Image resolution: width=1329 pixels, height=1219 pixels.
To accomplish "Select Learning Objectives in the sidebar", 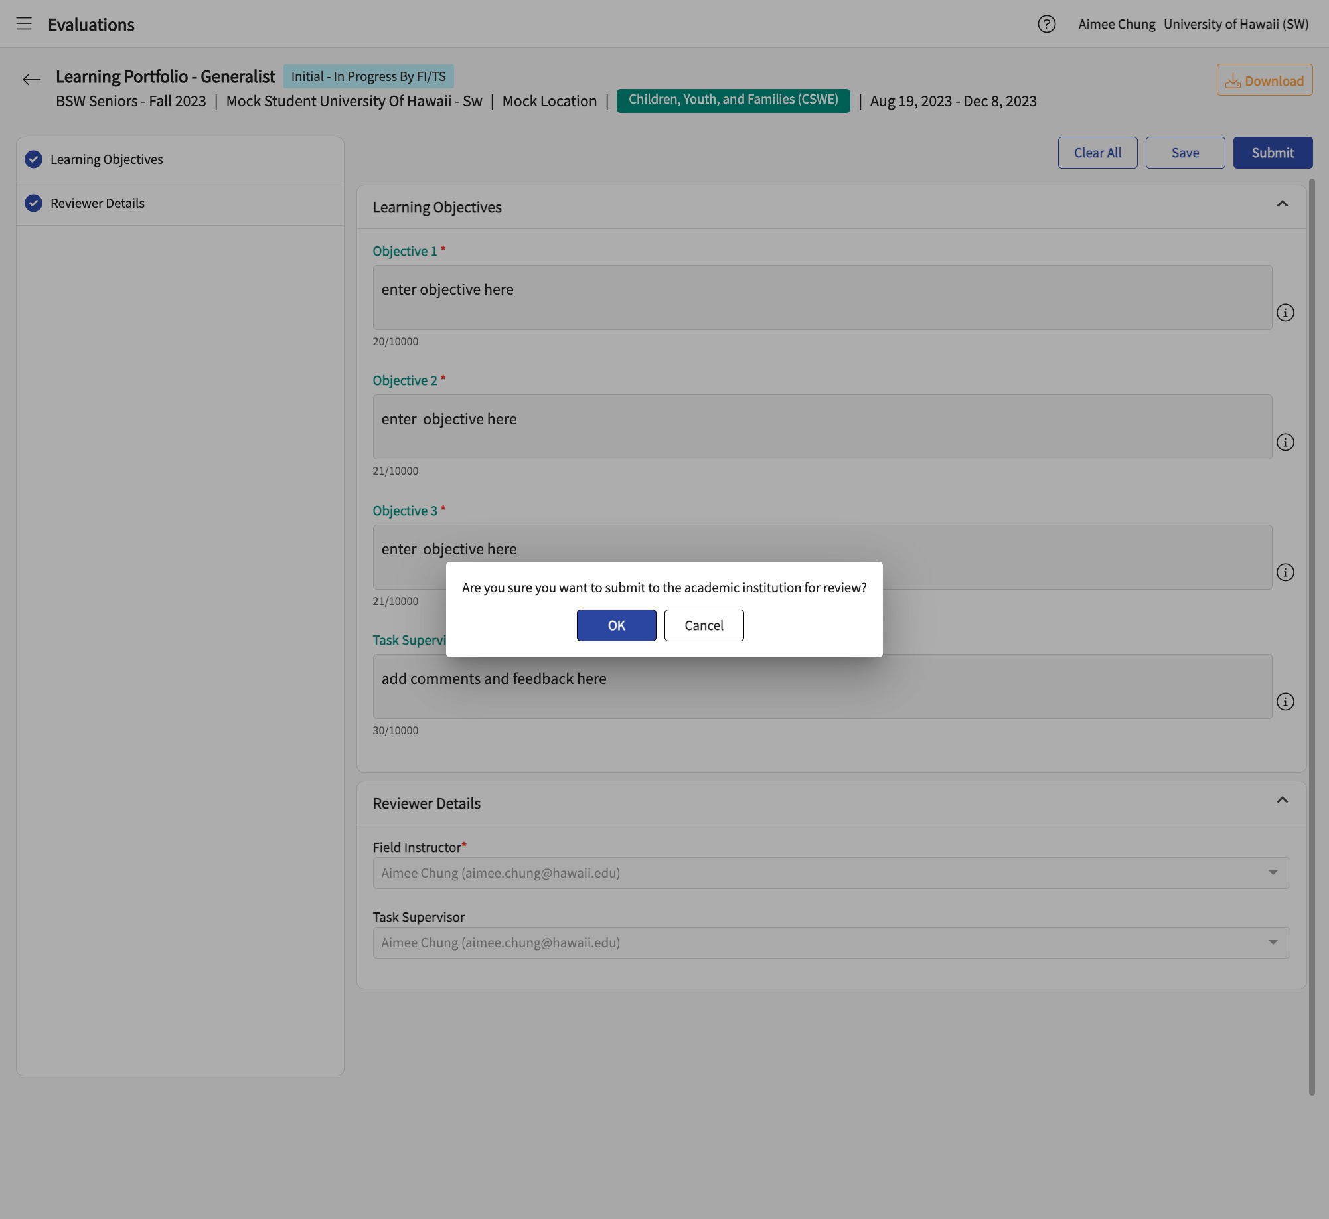I will (180, 159).
